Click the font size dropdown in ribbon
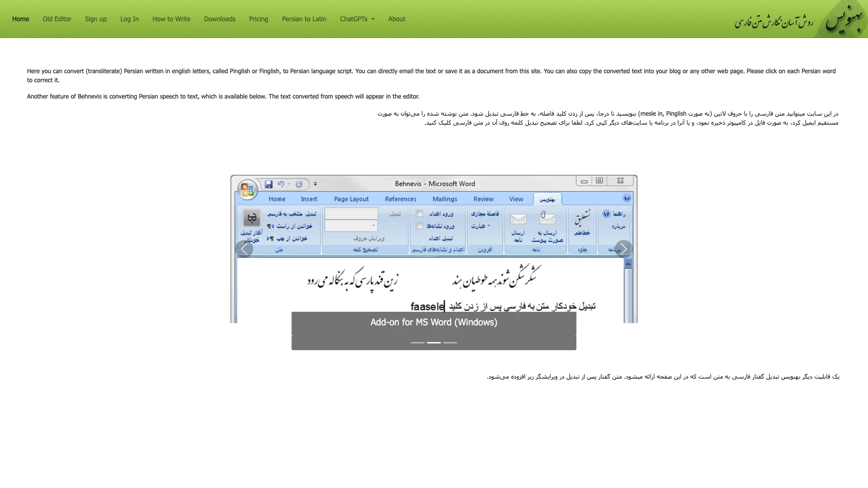The image size is (868, 488). [x=352, y=225]
